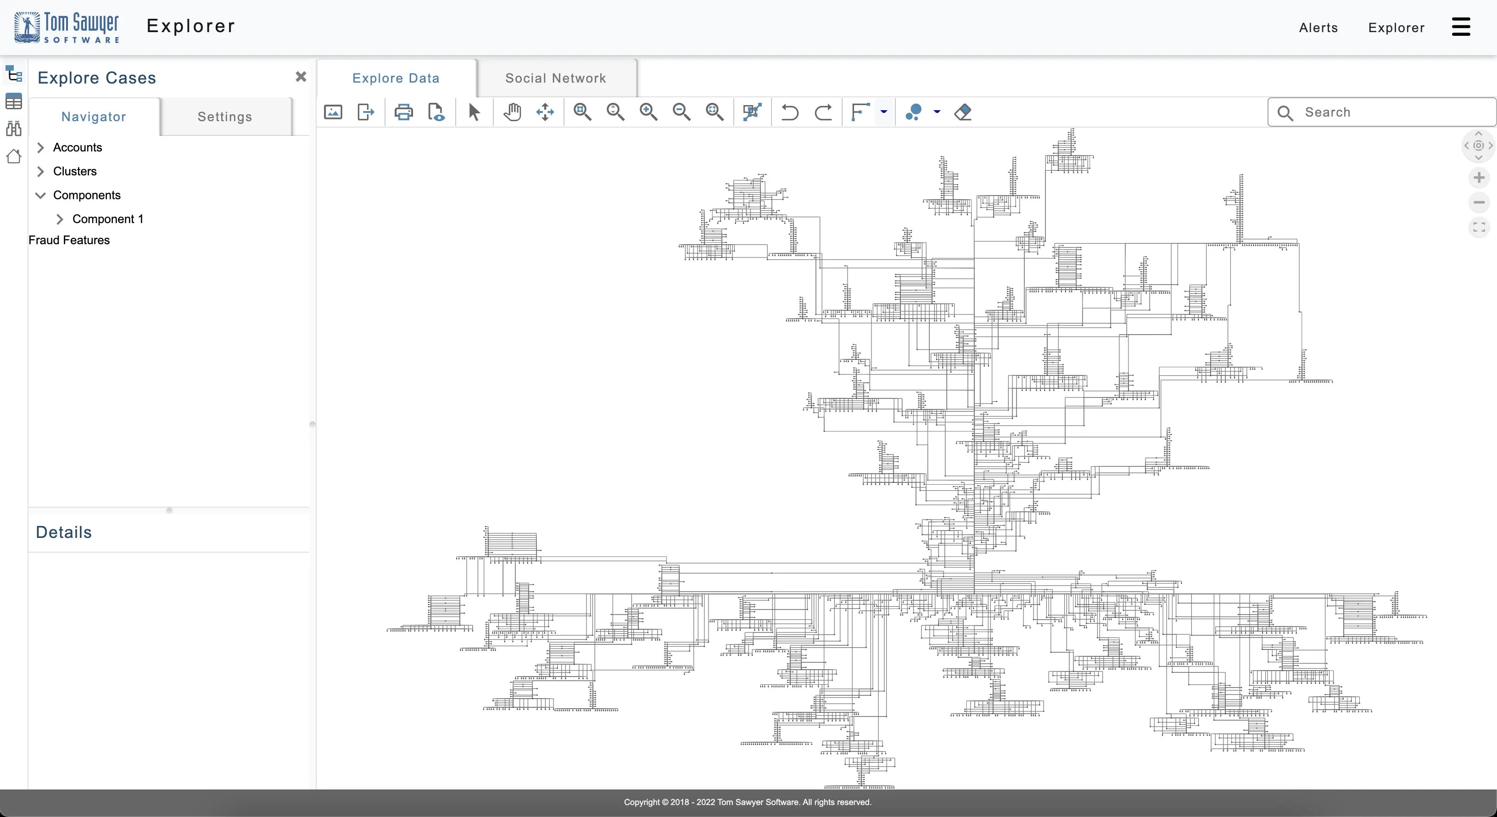
Task: Switch to the Social Network tab
Action: click(555, 78)
